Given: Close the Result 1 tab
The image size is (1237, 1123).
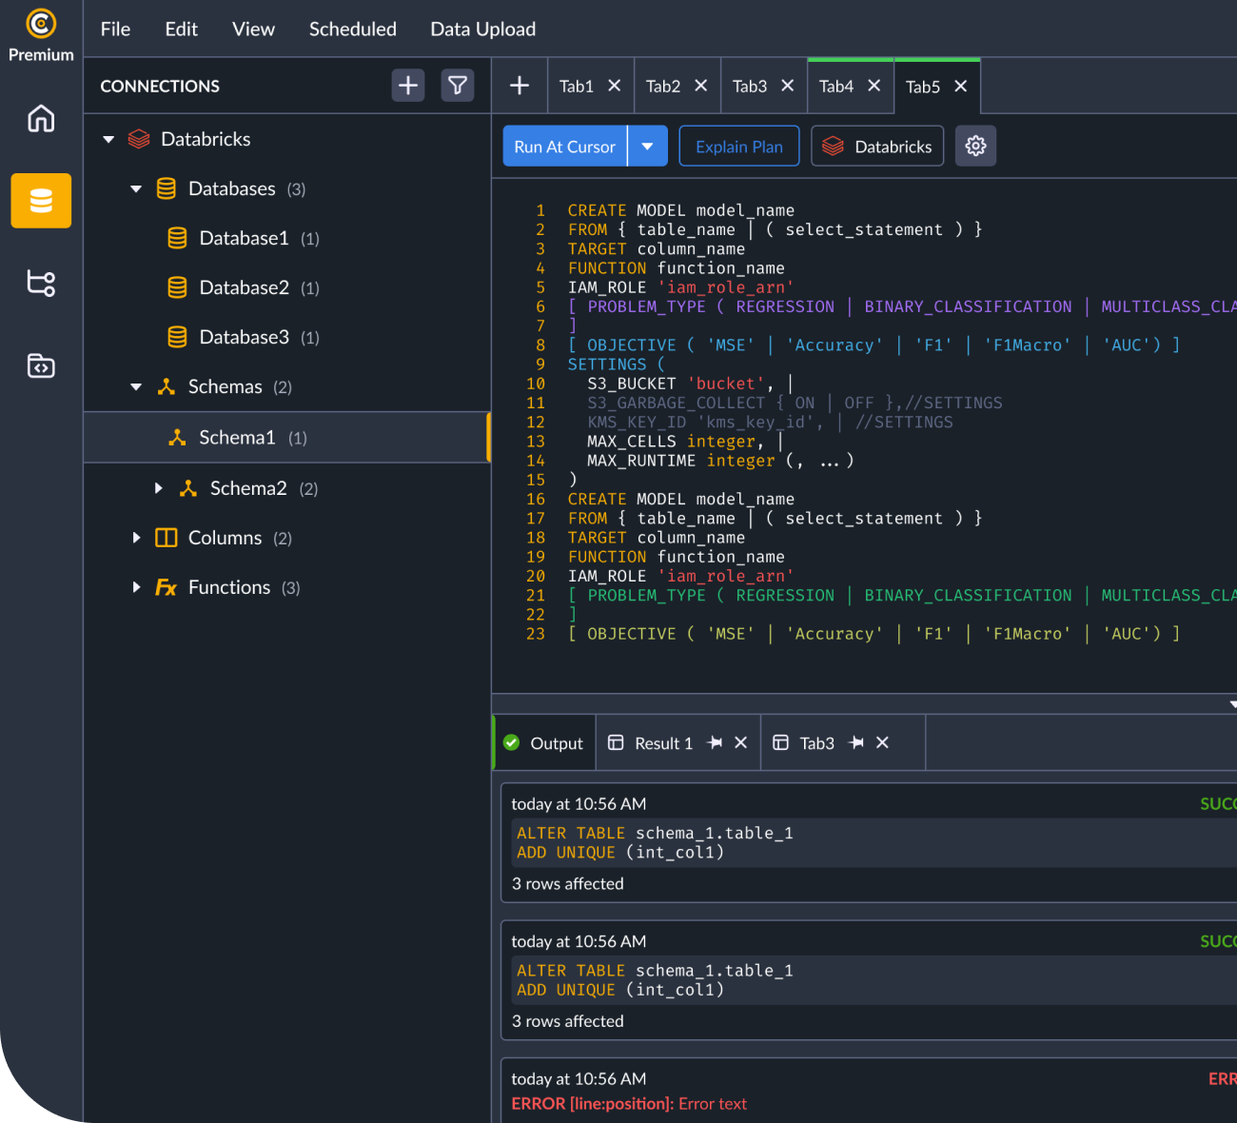Looking at the screenshot, I should tap(741, 742).
